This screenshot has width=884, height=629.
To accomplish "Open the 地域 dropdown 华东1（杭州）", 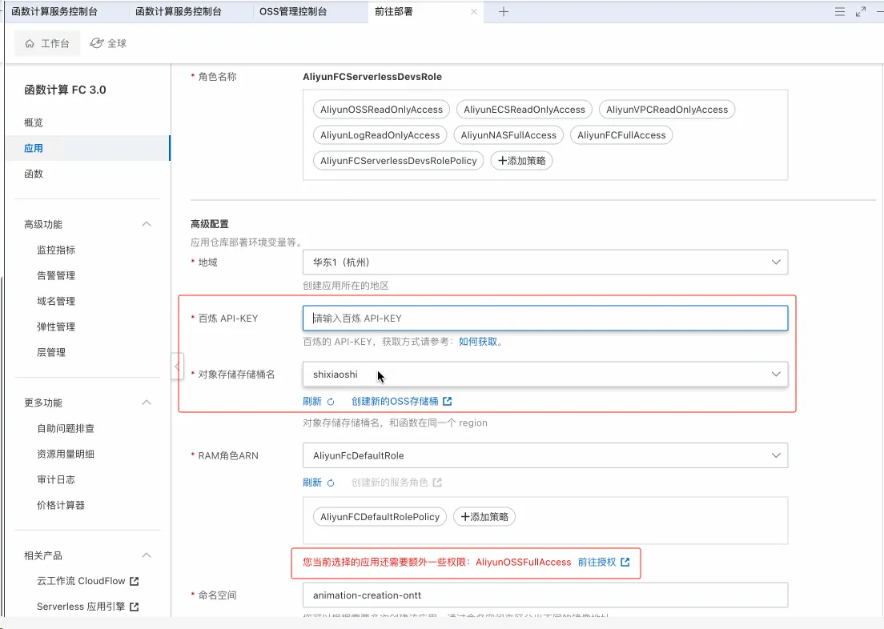I will [x=545, y=262].
